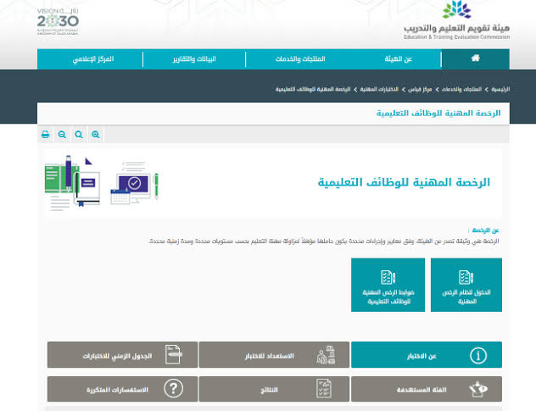Click the printer icon to print page
The width and height of the screenshot is (536, 411).
point(46,135)
